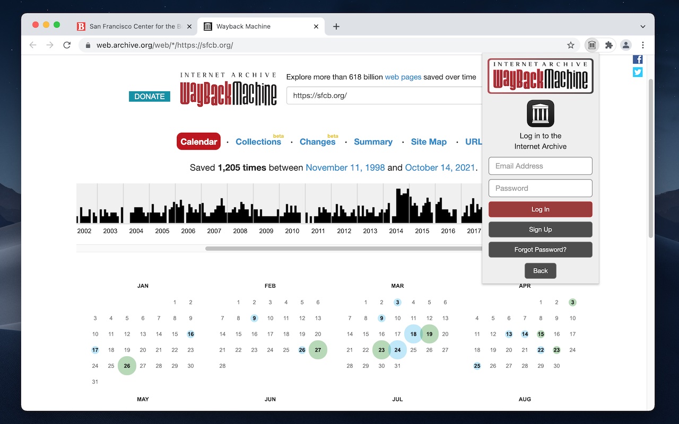This screenshot has width=679, height=424.
Task: Open the November 11, 1998 snapshot link
Action: (x=345, y=167)
